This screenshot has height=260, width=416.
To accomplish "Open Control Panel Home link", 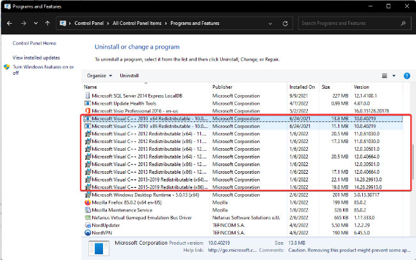I will [x=35, y=43].
